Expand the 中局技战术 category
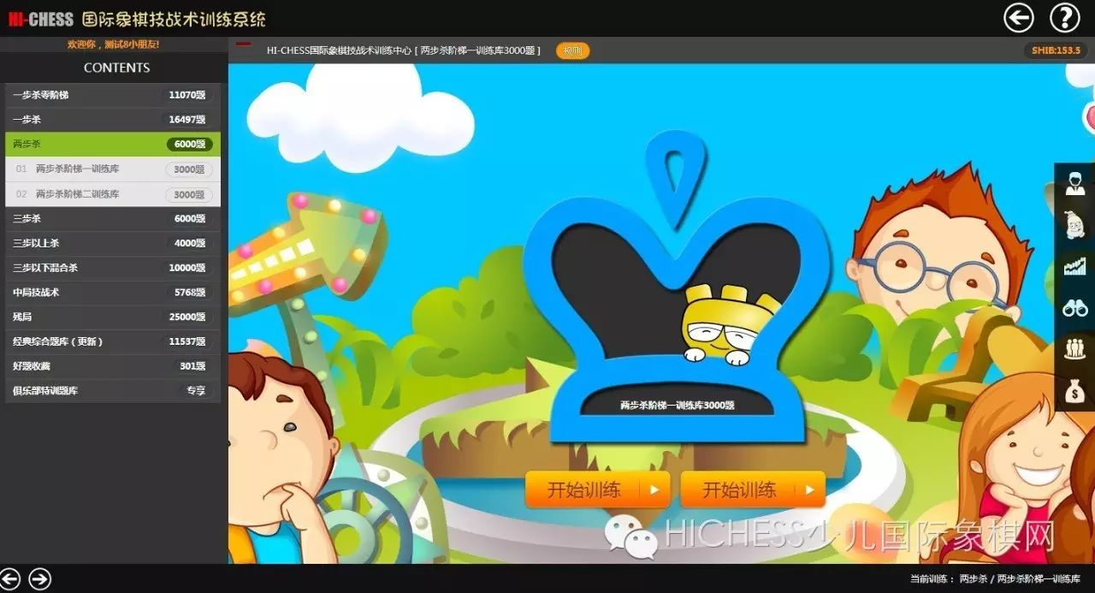The width and height of the screenshot is (1095, 593). point(112,293)
